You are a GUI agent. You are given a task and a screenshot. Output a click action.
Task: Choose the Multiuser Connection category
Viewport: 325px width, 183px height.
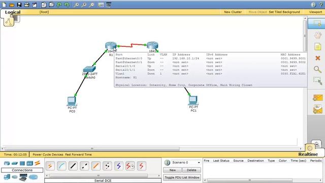[x=33, y=177]
